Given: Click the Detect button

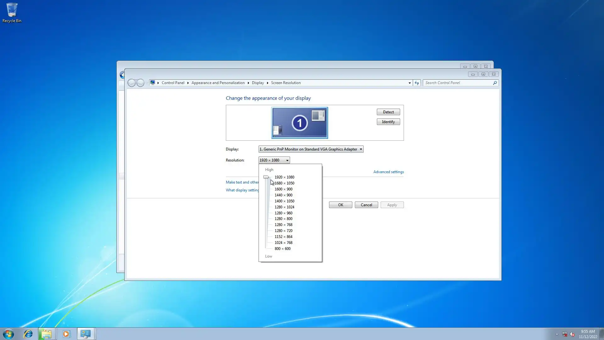Looking at the screenshot, I should [x=388, y=112].
